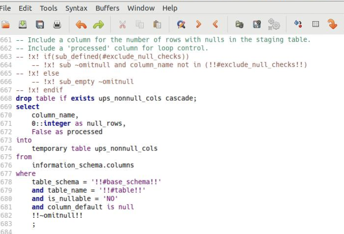Click the orange jump-to-tag arrow icon
This screenshot has width=344, height=234.
pos(332,24)
